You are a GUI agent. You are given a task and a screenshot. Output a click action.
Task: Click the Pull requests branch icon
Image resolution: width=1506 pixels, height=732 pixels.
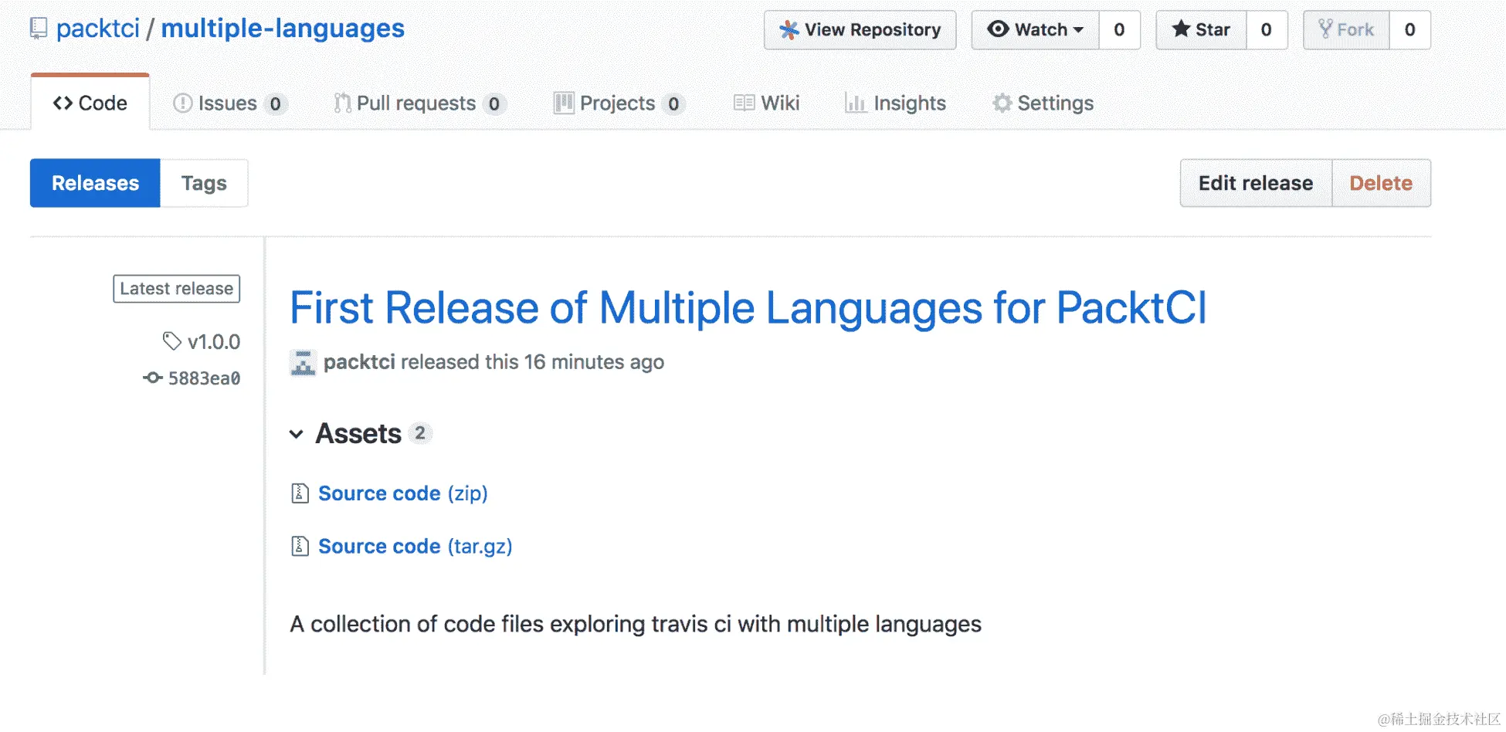point(342,103)
